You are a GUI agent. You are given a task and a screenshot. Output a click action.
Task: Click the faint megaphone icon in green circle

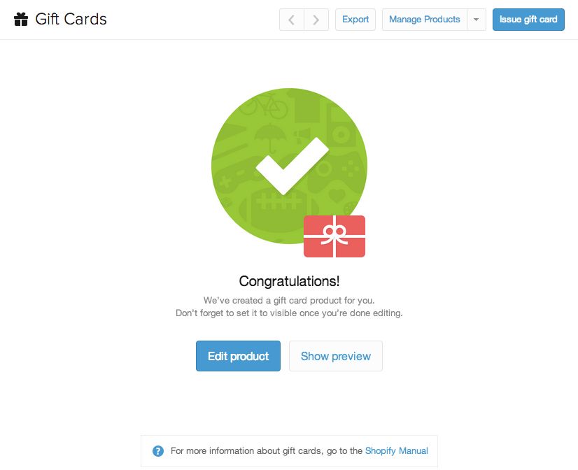click(302, 135)
